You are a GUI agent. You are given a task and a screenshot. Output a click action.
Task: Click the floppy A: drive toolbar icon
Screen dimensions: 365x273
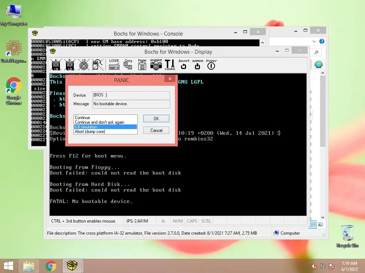tap(56, 65)
